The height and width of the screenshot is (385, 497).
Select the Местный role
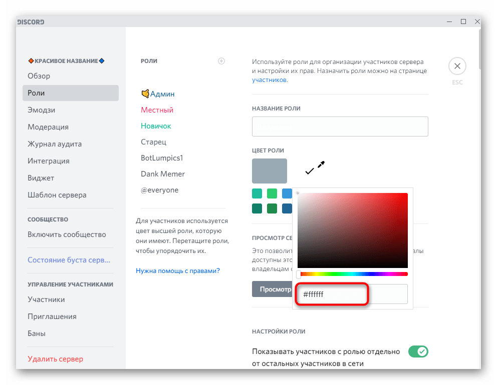pos(157,110)
